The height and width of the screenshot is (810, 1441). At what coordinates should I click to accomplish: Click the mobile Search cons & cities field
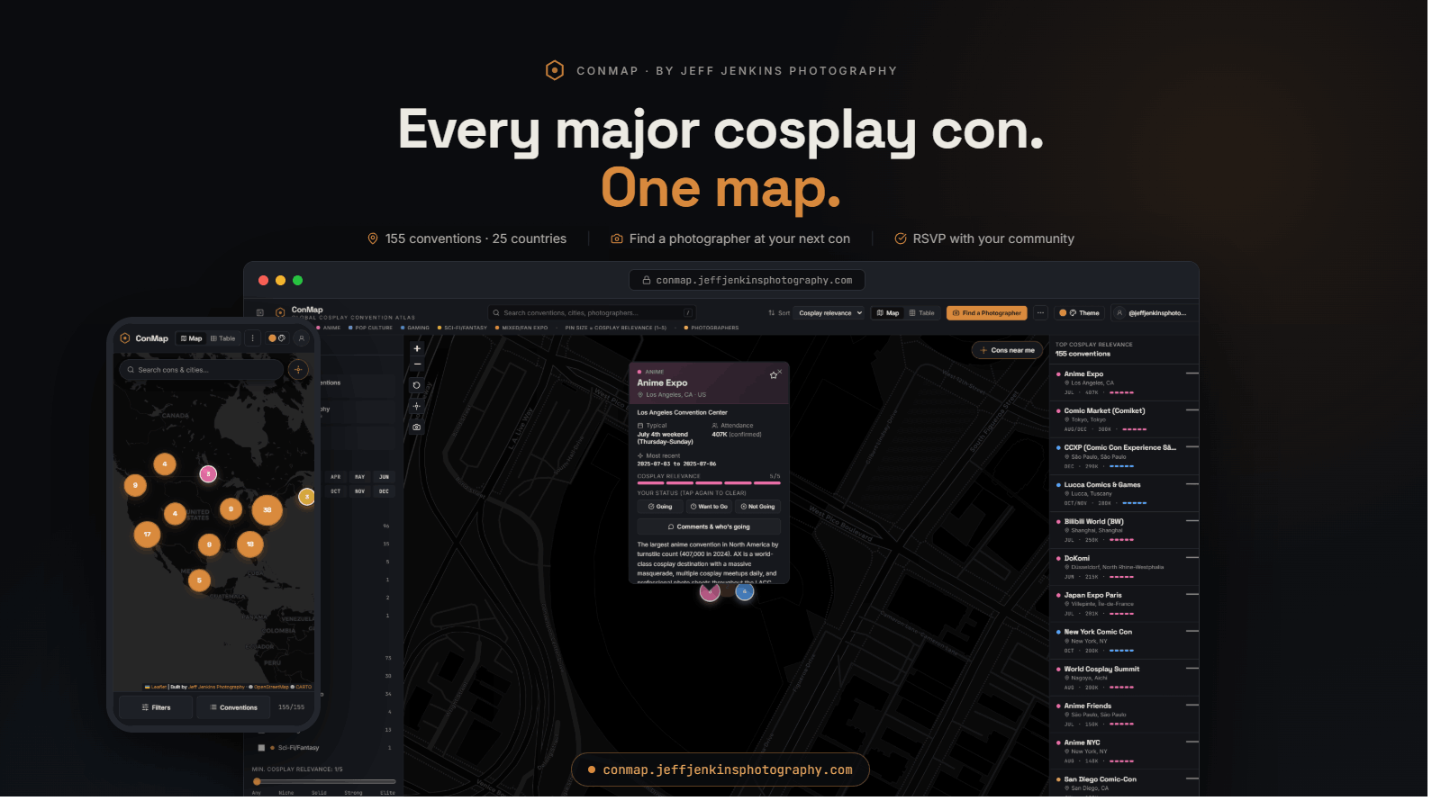(x=202, y=370)
